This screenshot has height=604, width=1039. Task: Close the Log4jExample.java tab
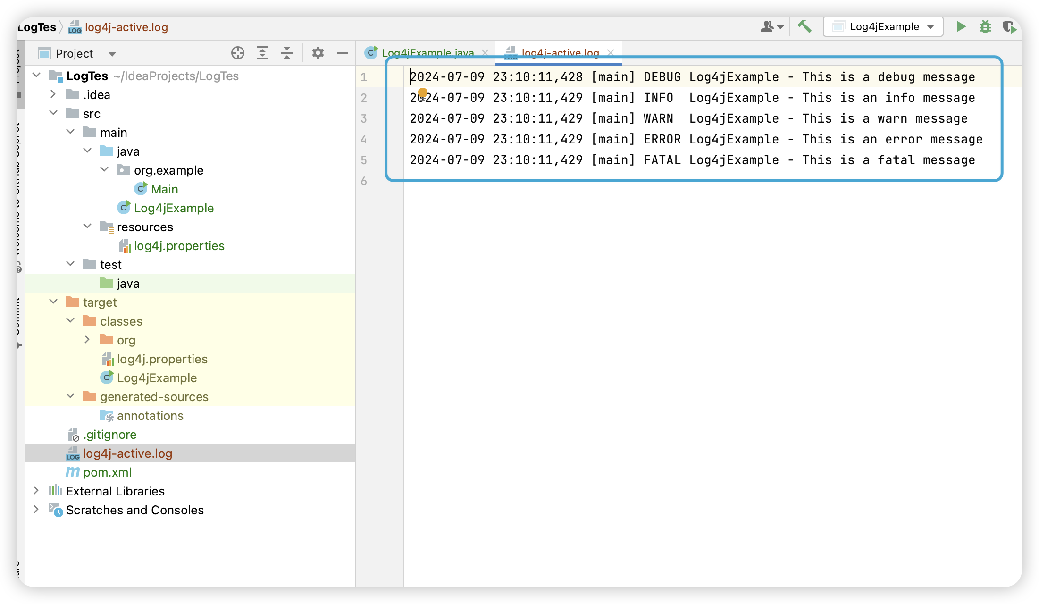pos(486,53)
